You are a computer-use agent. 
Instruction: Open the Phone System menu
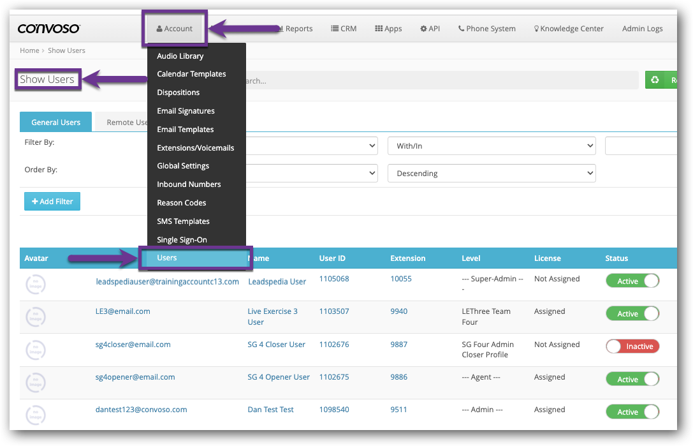(487, 29)
